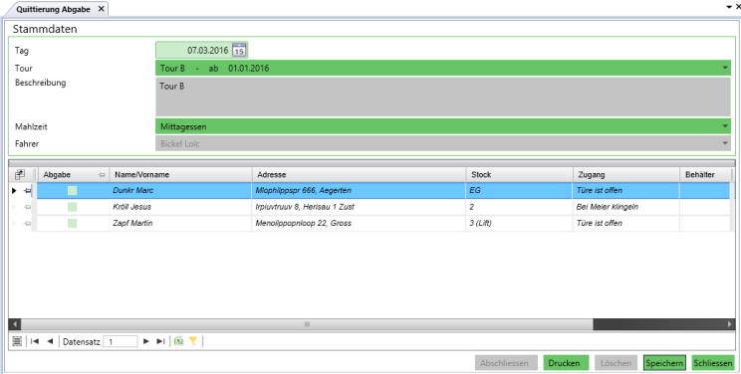Select the cell Kröll Jesus
This screenshot has height=374, width=741.
(180, 207)
